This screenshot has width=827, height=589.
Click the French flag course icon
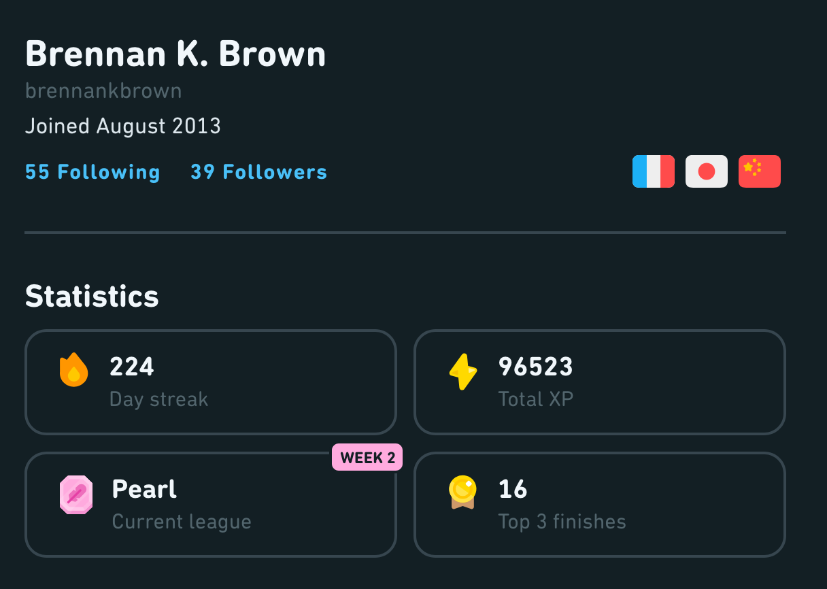point(653,171)
